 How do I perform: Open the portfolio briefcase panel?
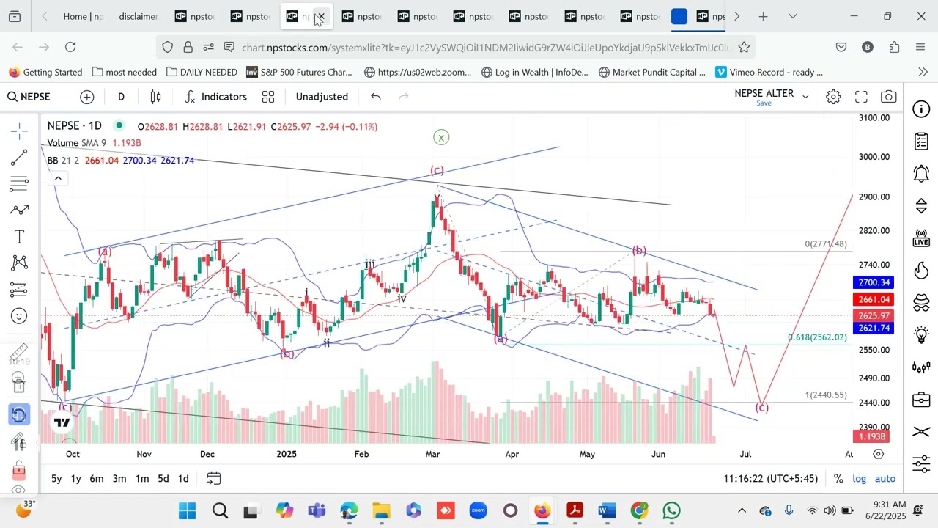(x=921, y=400)
